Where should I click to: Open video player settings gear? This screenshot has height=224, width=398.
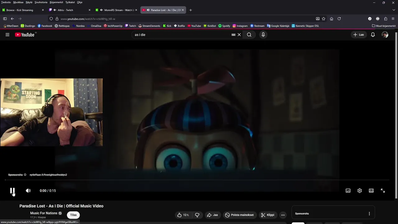click(359, 191)
